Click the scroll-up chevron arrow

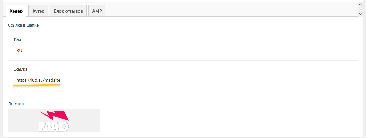[x=361, y=5]
